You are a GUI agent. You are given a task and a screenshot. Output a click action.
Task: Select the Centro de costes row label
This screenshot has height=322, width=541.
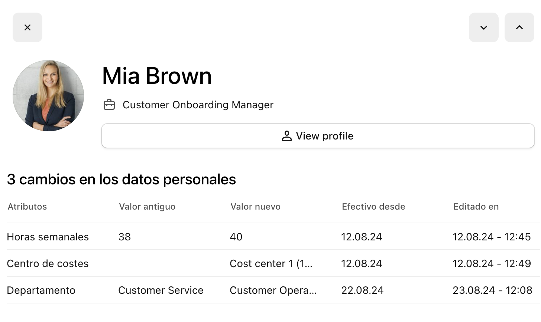[48, 263]
